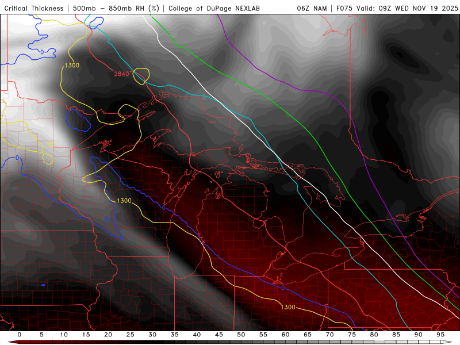The height and width of the screenshot is (345, 460).
Task: Select the colorbar "65" tick label
Action: click(308, 335)
